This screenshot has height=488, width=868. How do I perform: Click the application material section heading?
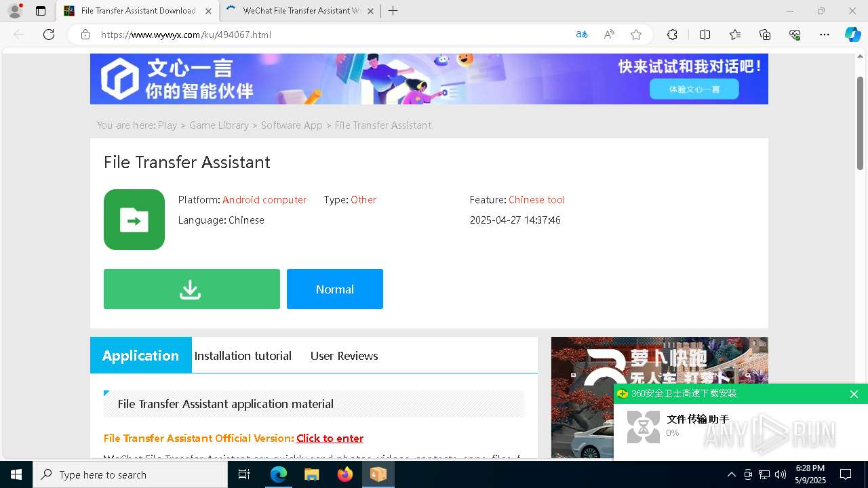(x=226, y=404)
